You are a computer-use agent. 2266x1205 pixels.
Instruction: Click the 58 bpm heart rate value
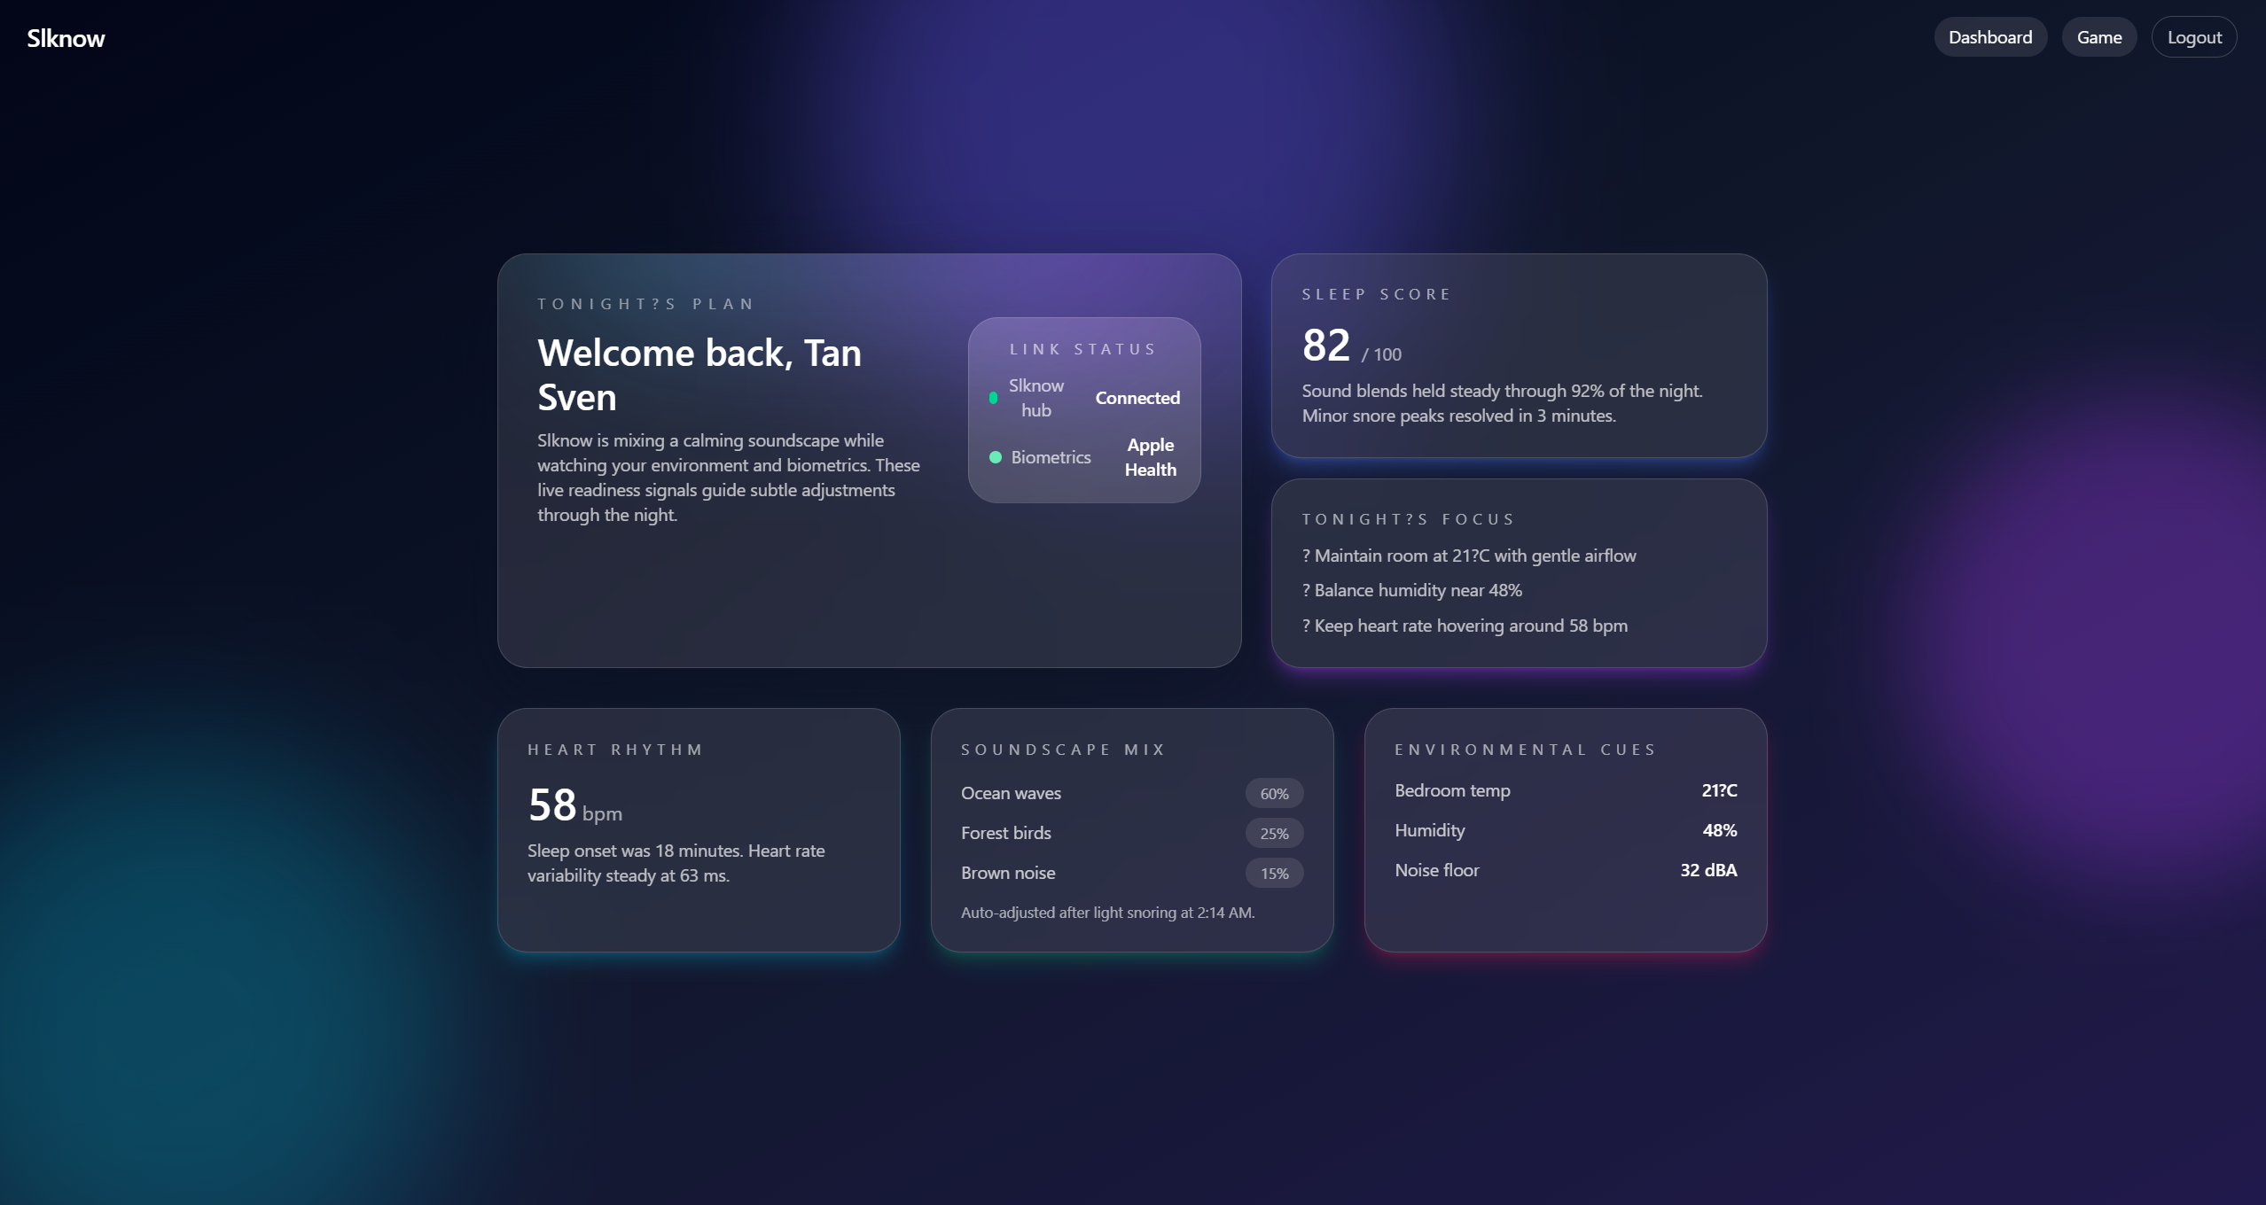tap(552, 805)
